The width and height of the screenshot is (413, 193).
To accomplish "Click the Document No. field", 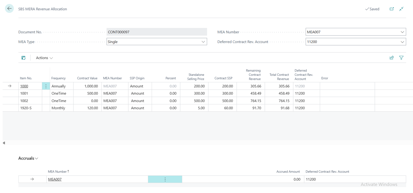I will pos(157,32).
